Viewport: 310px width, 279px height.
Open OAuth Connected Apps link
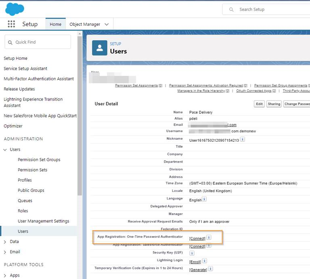pos(256,91)
